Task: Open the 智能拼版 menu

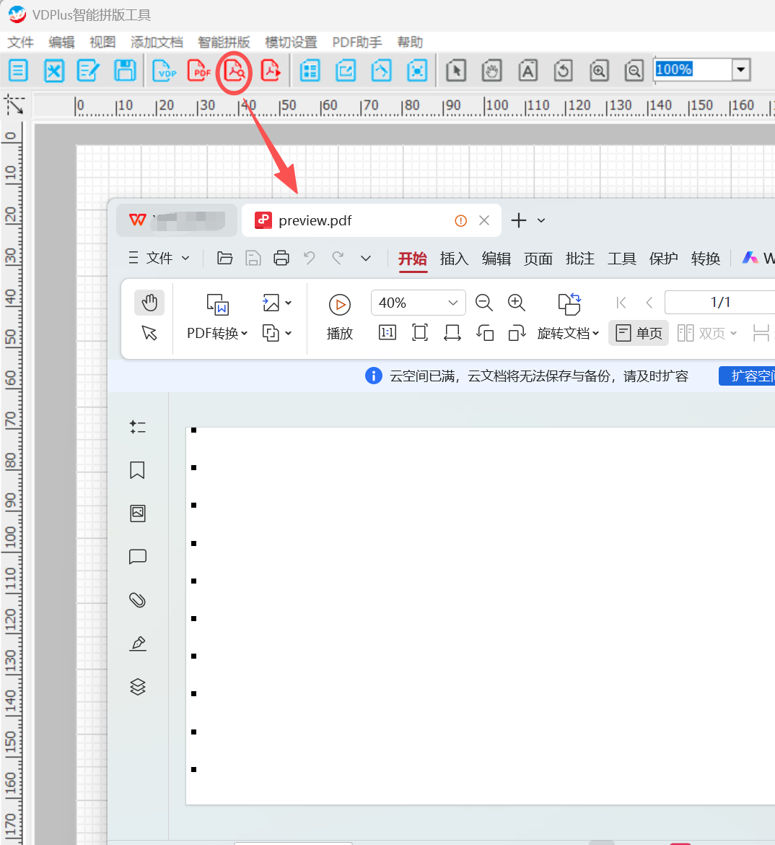Action: click(224, 42)
